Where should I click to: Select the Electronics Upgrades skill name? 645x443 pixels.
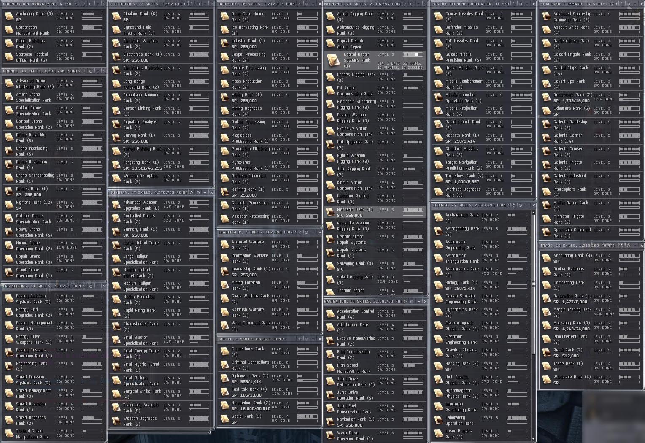142,70
